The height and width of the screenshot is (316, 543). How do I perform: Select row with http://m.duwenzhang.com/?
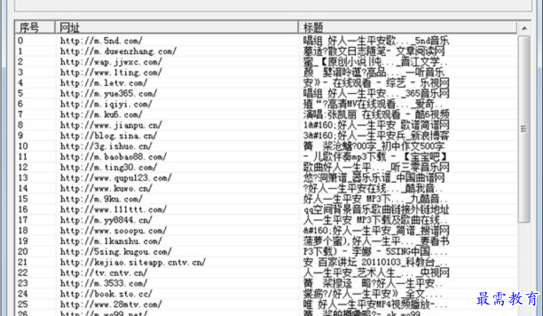point(266,51)
